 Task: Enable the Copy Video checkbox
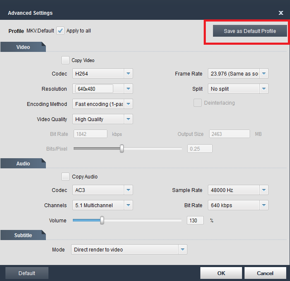pos(66,60)
